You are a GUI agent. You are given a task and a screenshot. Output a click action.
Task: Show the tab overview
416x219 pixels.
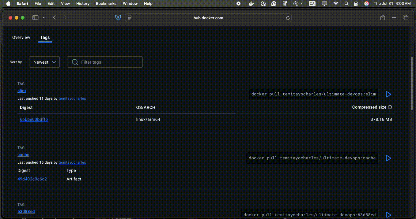(x=406, y=18)
